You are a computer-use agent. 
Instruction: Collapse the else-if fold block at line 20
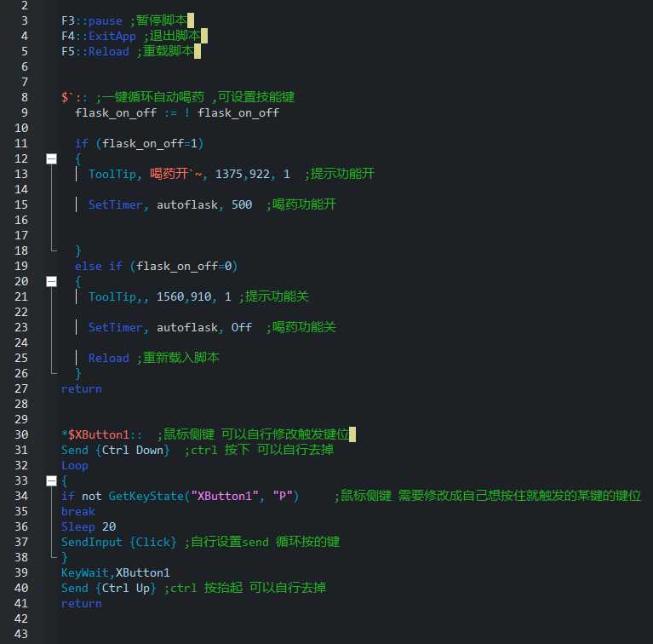pos(51,281)
